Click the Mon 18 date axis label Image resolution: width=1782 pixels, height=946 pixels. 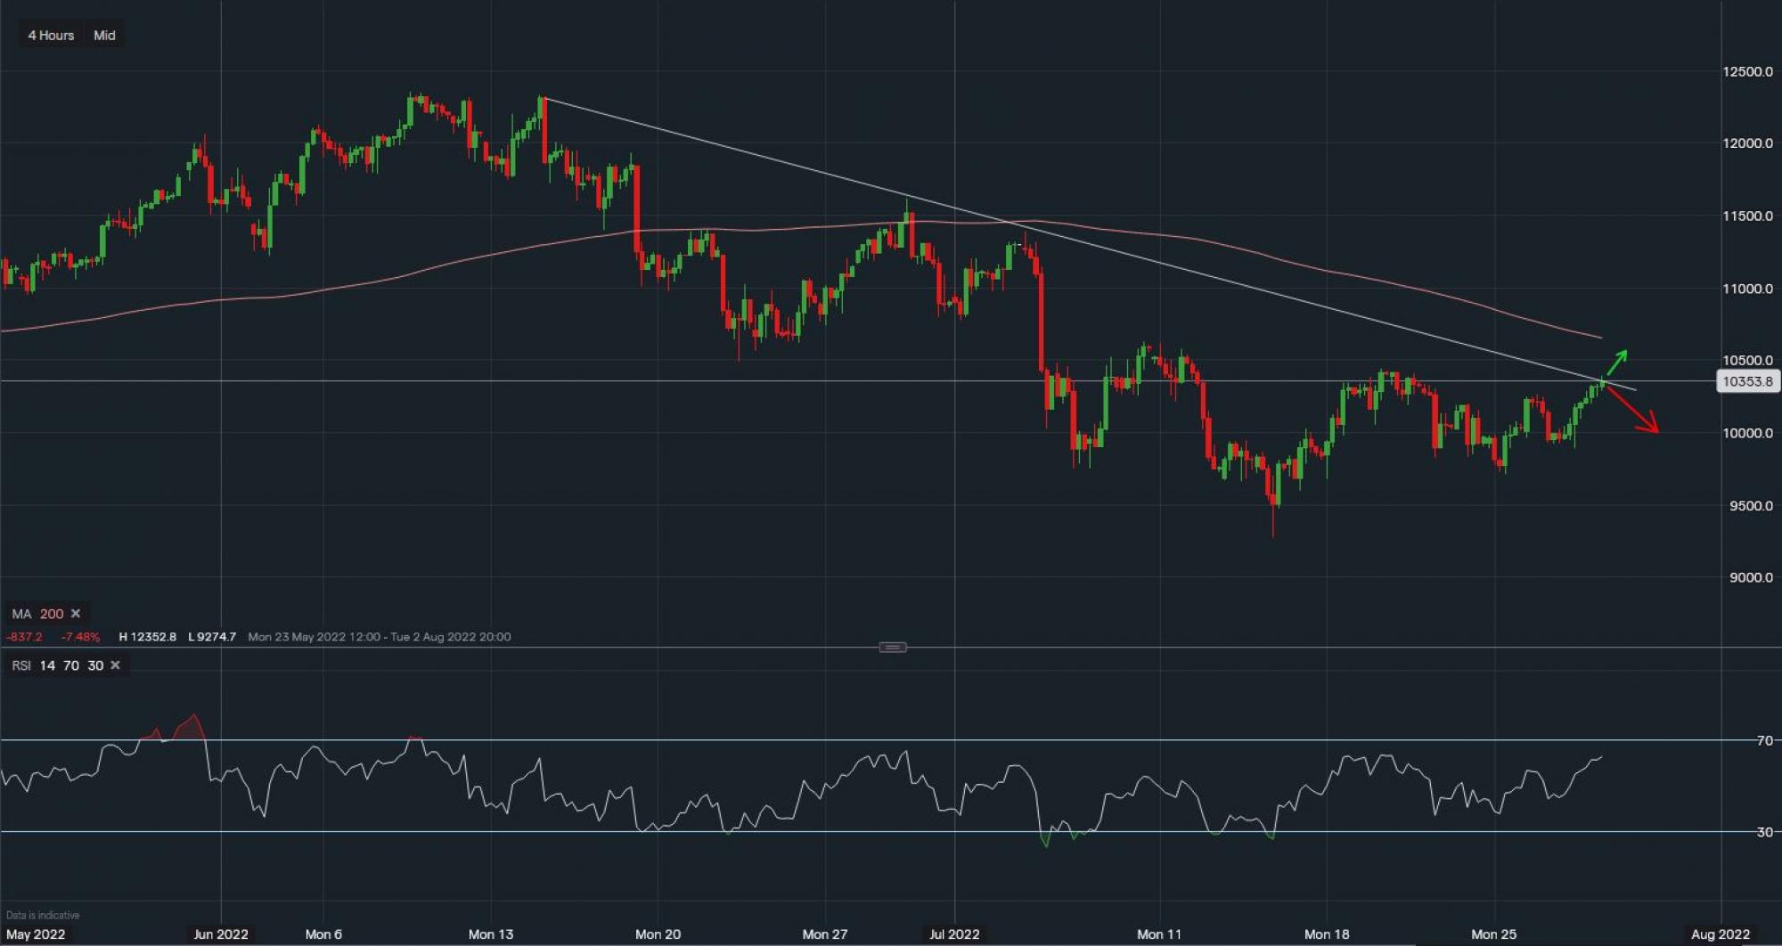pyautogui.click(x=1327, y=934)
